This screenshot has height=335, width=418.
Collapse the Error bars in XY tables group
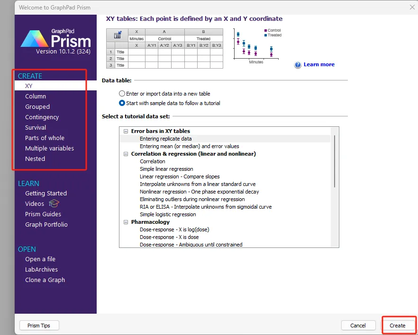coord(126,131)
